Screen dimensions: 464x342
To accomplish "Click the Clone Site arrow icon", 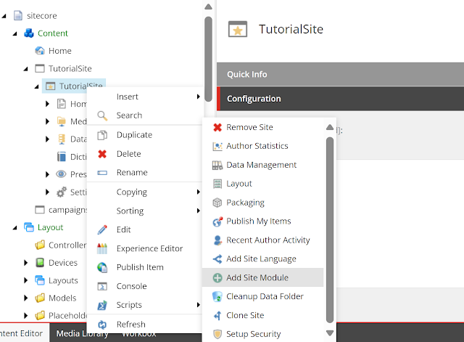I will [217, 316].
